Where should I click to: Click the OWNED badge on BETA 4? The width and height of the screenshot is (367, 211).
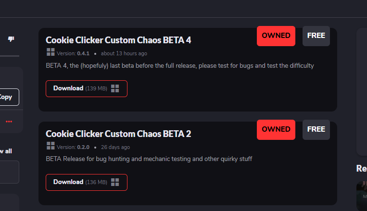click(276, 36)
